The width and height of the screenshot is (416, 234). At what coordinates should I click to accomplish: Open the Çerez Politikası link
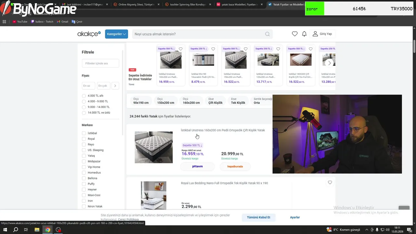click(x=128, y=220)
